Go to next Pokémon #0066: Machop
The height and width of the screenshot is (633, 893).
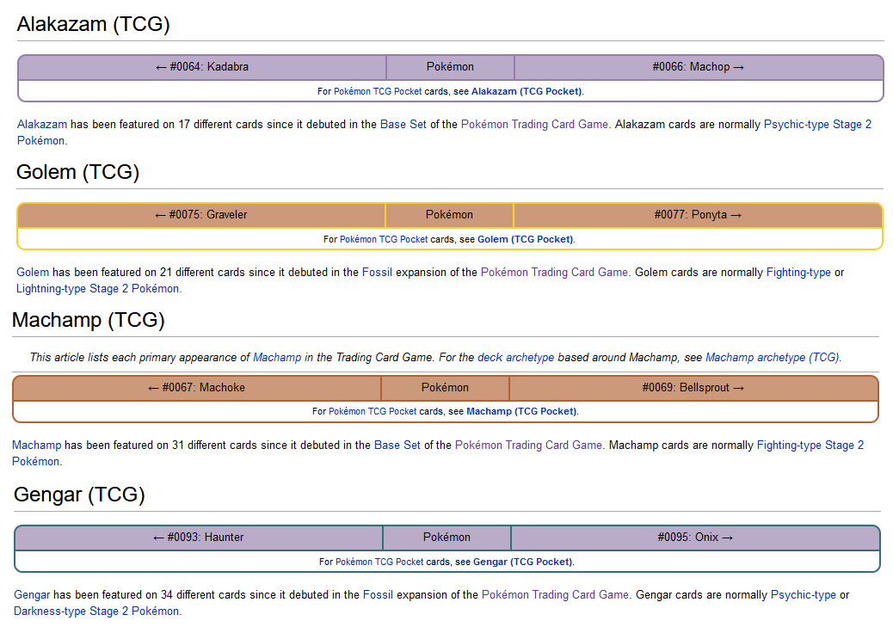699,67
